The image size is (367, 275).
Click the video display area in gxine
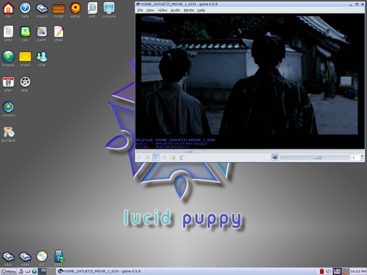[x=250, y=81]
